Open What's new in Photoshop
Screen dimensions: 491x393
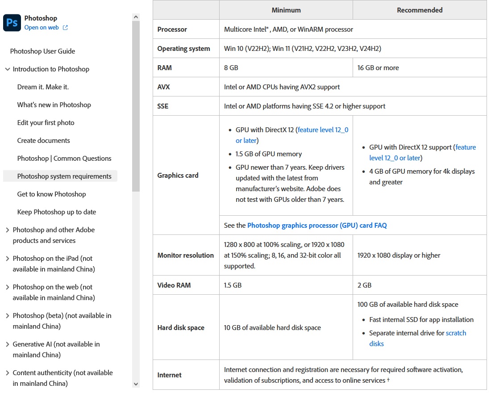pos(54,105)
